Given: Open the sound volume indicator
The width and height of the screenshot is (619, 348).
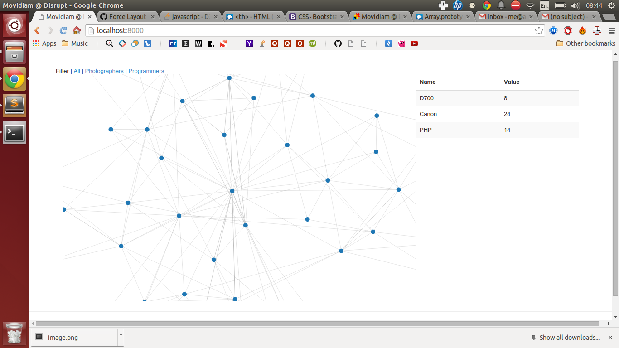Looking at the screenshot, I should point(575,5).
